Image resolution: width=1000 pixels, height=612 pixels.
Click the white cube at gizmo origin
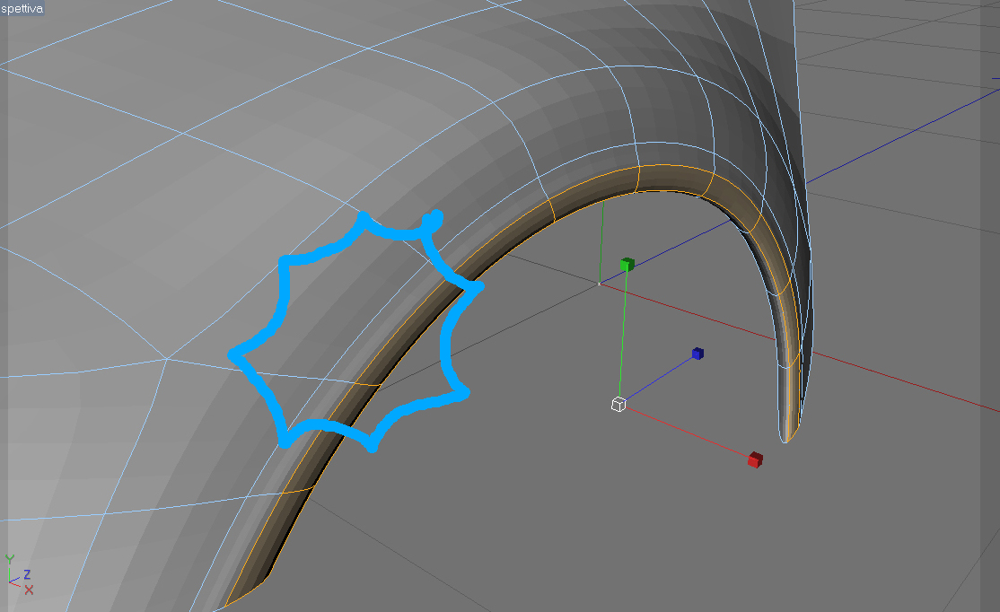618,404
